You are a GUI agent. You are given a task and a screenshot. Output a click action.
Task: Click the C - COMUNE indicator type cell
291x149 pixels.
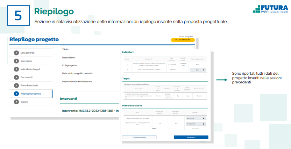tap(172, 64)
